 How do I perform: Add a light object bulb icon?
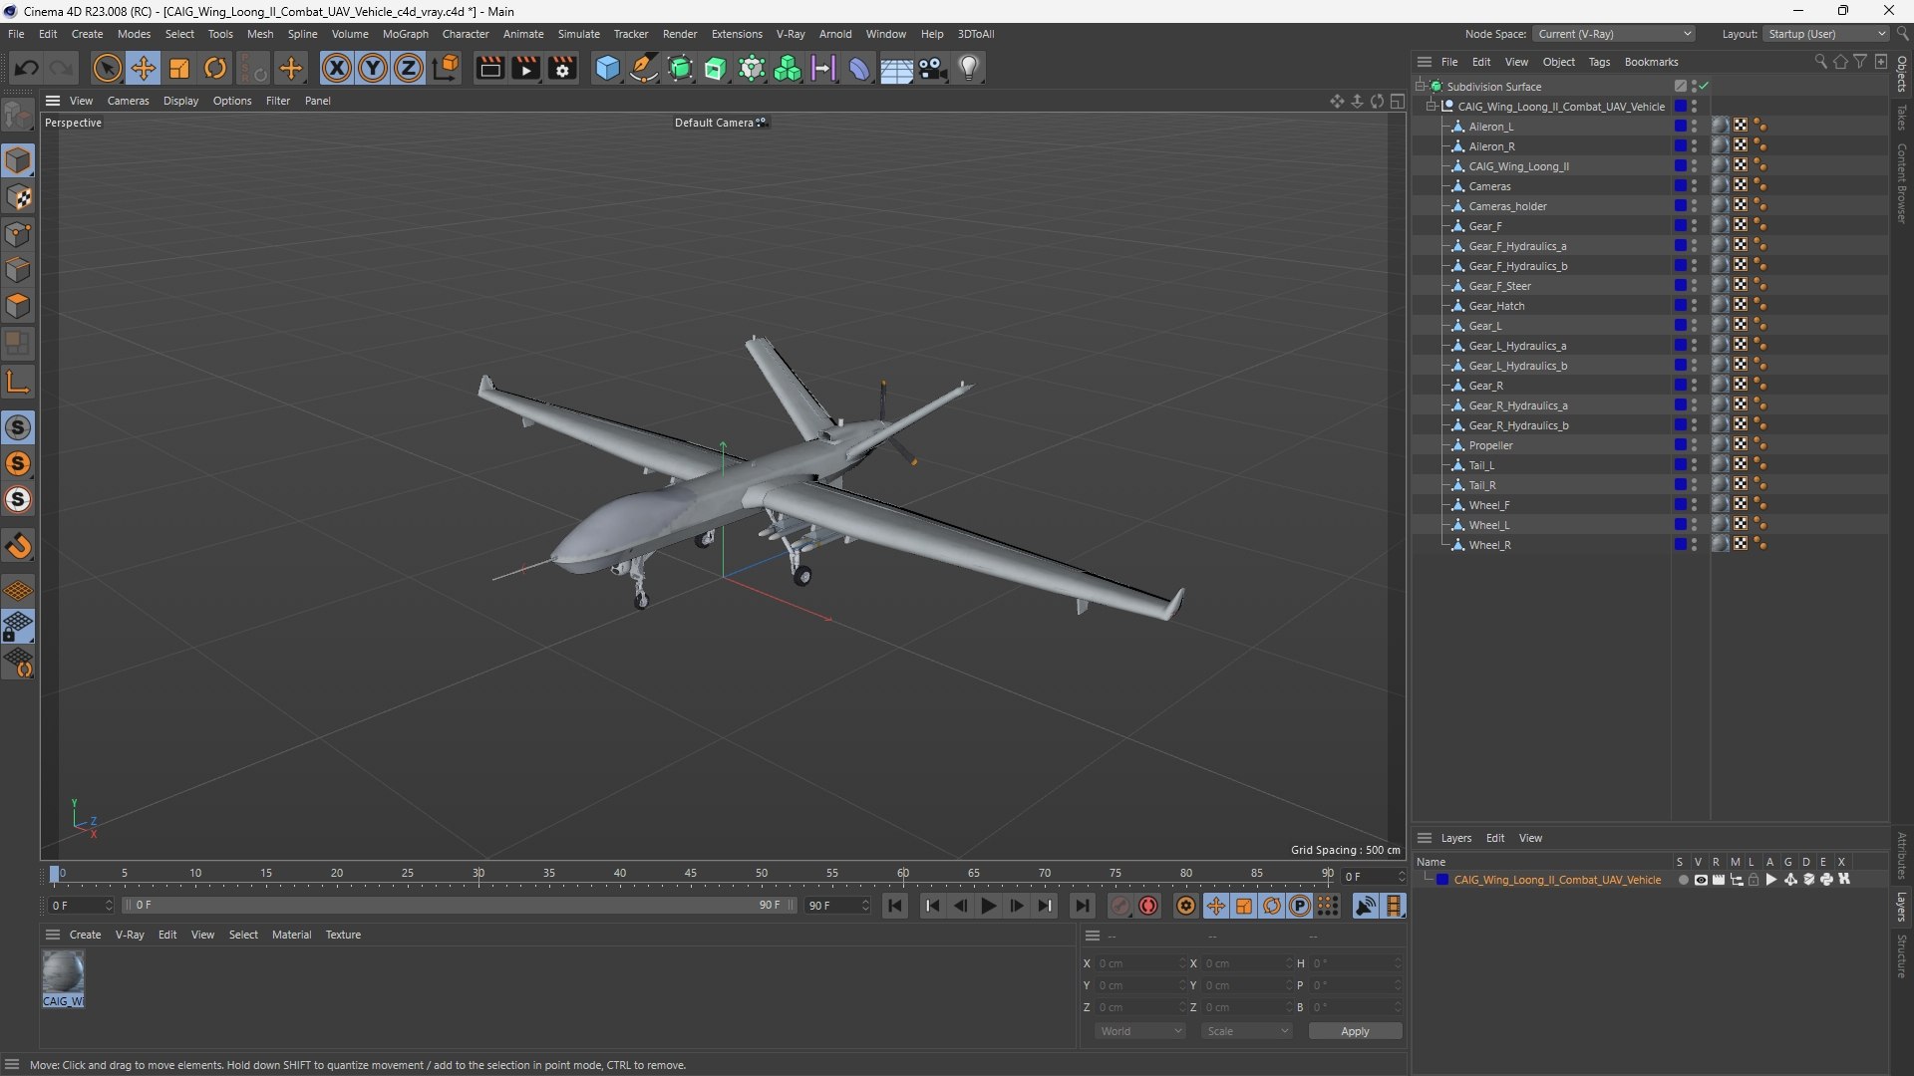coord(969,68)
